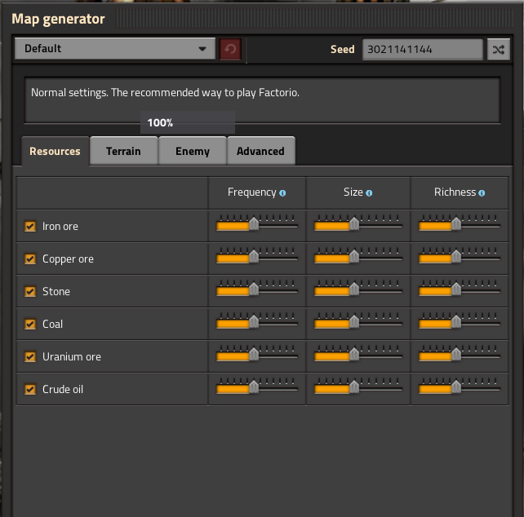
Task: Select the Resources tab
Action: coord(55,151)
